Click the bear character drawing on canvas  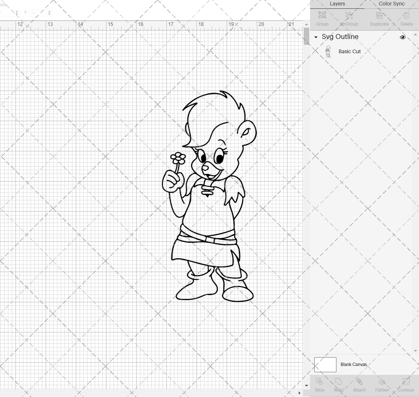[x=209, y=196]
